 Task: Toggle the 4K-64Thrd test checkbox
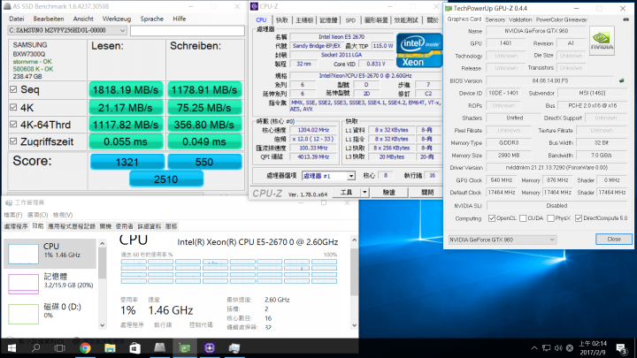click(x=13, y=125)
